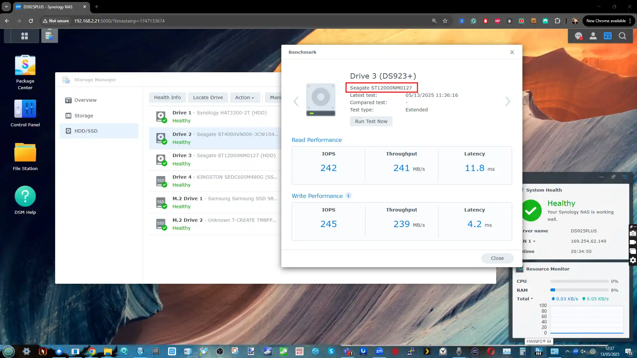Go to previous drive in Benchmark dialog
This screenshot has height=358, width=637.
[x=296, y=101]
